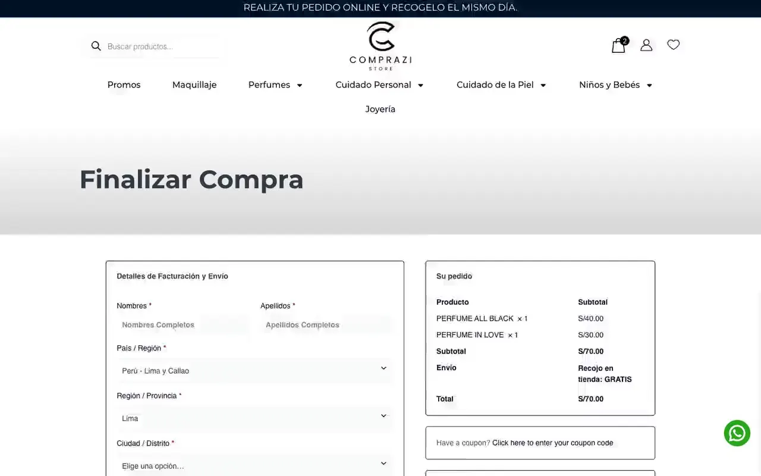Open the Región / Provincia dropdown
Screen dimensions: 761x476
pos(254,418)
